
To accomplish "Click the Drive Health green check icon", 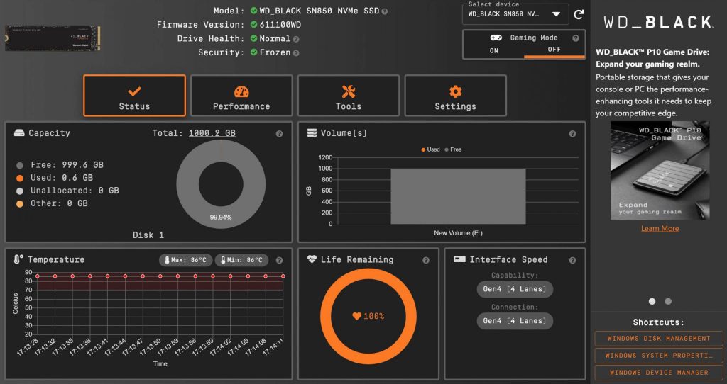I will [x=253, y=38].
